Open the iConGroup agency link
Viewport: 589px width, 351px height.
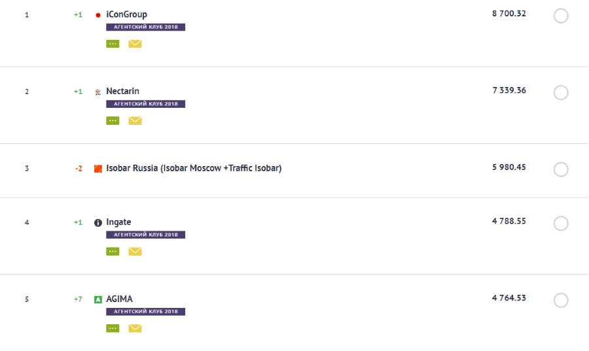coord(126,14)
